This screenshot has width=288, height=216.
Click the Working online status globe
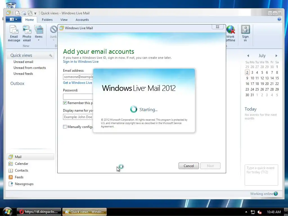[276, 193]
